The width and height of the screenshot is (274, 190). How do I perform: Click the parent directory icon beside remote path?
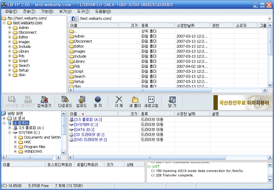click(x=74, y=19)
